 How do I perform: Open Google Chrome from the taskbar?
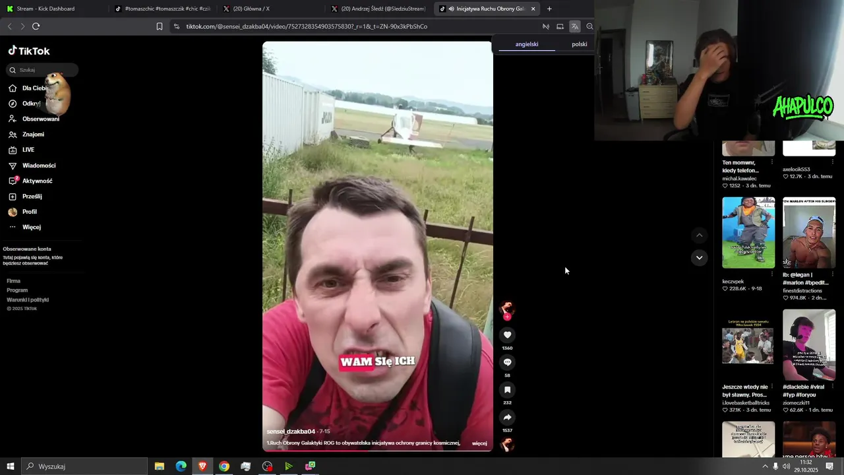point(224,466)
